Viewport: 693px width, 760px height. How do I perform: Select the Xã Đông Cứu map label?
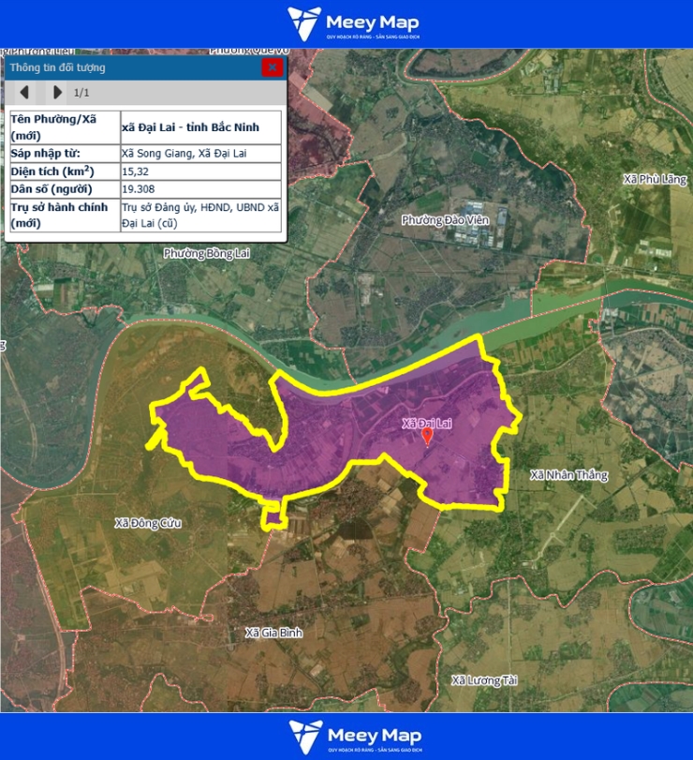(x=147, y=522)
